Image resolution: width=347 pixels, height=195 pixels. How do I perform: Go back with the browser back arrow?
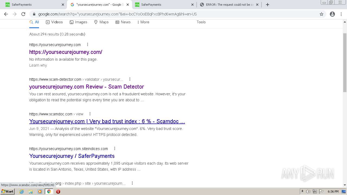(6, 14)
